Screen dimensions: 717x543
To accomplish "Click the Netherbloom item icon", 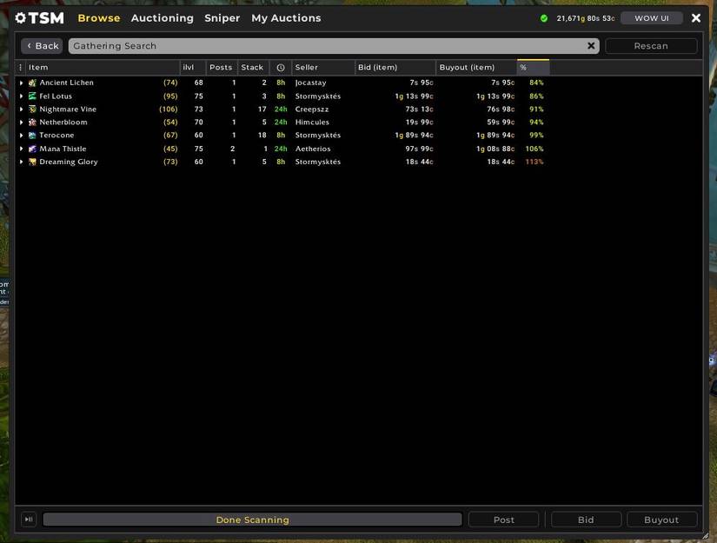I will pyautogui.click(x=33, y=121).
